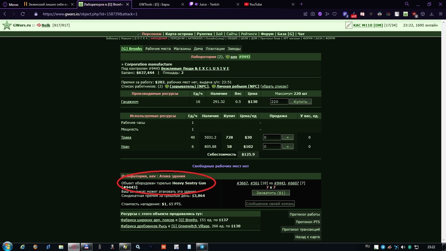
Task: Switch to the Зеленский news tab
Action: point(48,5)
